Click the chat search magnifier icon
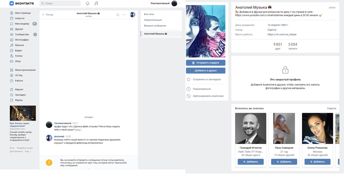 [x=118, y=15]
